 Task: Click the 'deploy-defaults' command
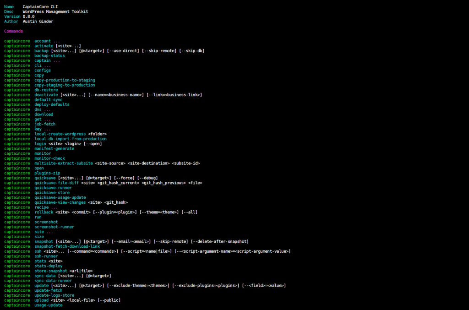[52, 104]
